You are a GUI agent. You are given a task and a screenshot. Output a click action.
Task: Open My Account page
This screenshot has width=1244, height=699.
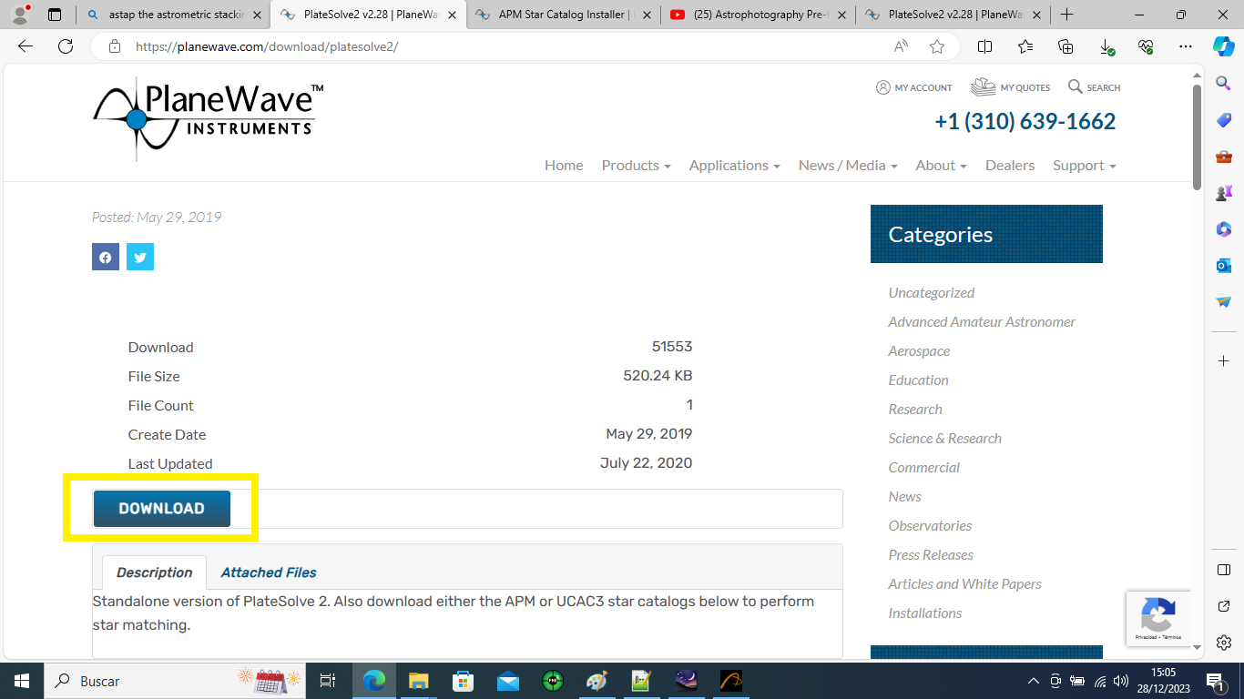(x=913, y=87)
